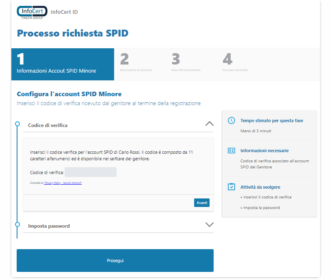Expand Imposta password using the down chevron

[209, 224]
